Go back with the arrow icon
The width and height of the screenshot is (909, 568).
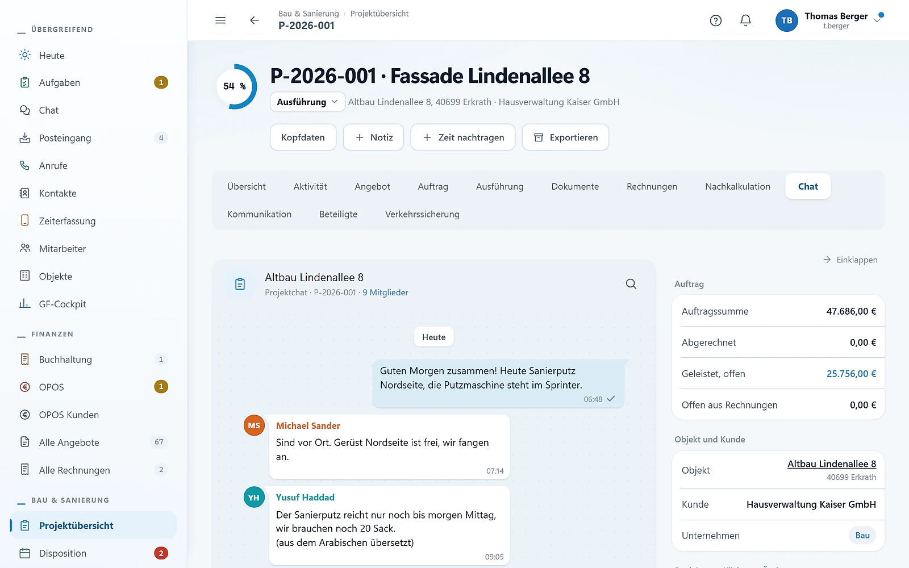click(x=255, y=20)
